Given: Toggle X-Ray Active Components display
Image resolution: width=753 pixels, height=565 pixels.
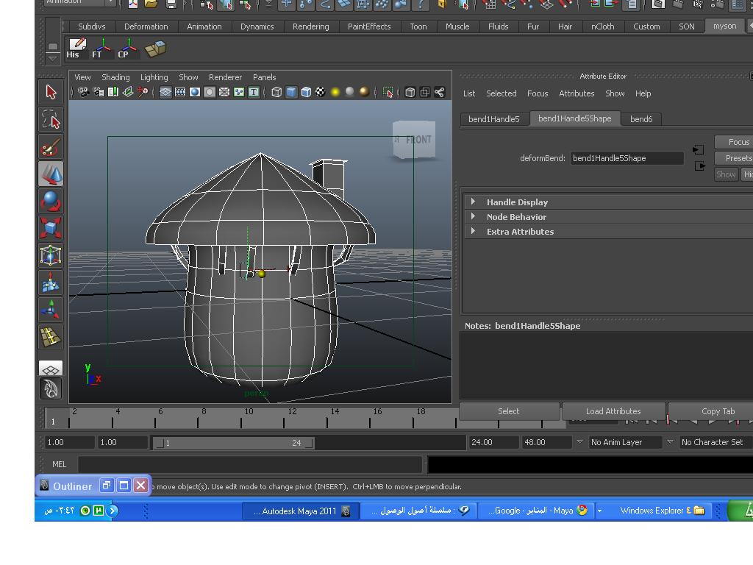Looking at the screenshot, I should [x=425, y=92].
